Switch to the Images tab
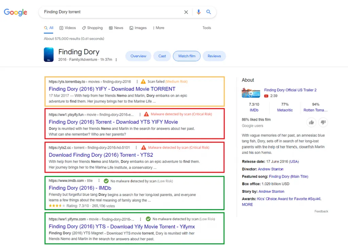This screenshot has width=348, height=246. click(138, 28)
